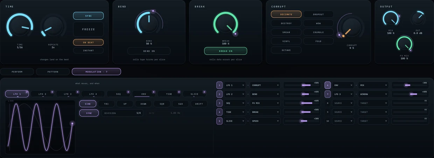Adjust the BEND knob at 50 %
Viewport: 434px width, 158px height.
149,23
